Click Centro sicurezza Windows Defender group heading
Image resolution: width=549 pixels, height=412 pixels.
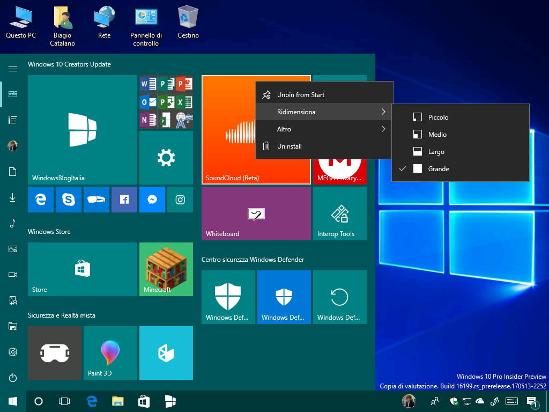tap(253, 260)
